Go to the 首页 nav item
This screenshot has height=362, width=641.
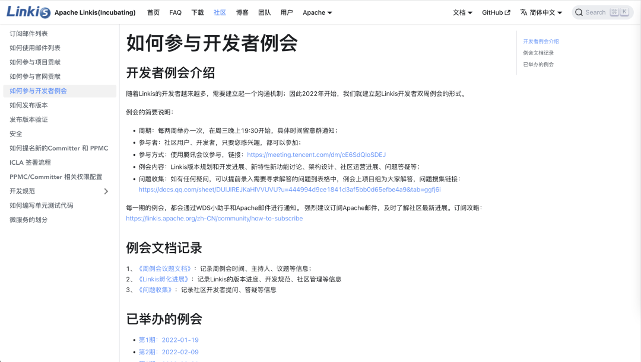pyautogui.click(x=153, y=12)
